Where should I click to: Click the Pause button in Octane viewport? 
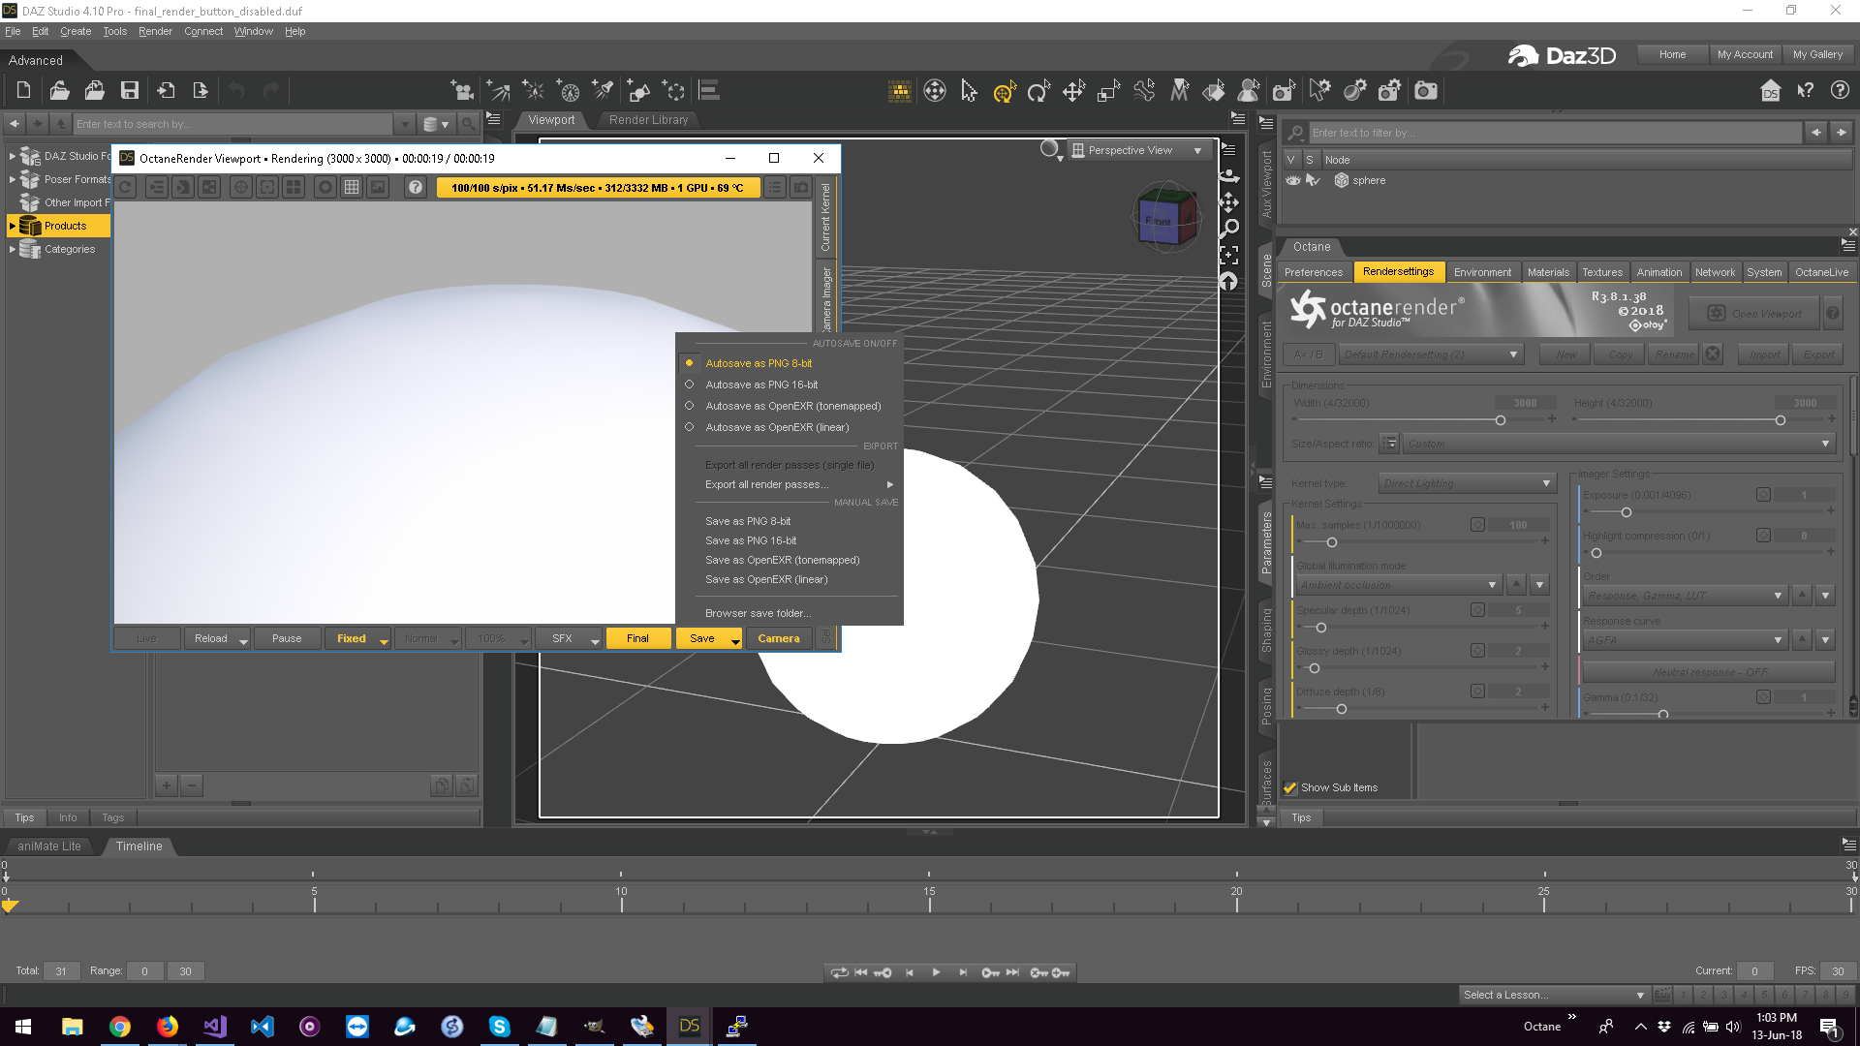pos(287,638)
